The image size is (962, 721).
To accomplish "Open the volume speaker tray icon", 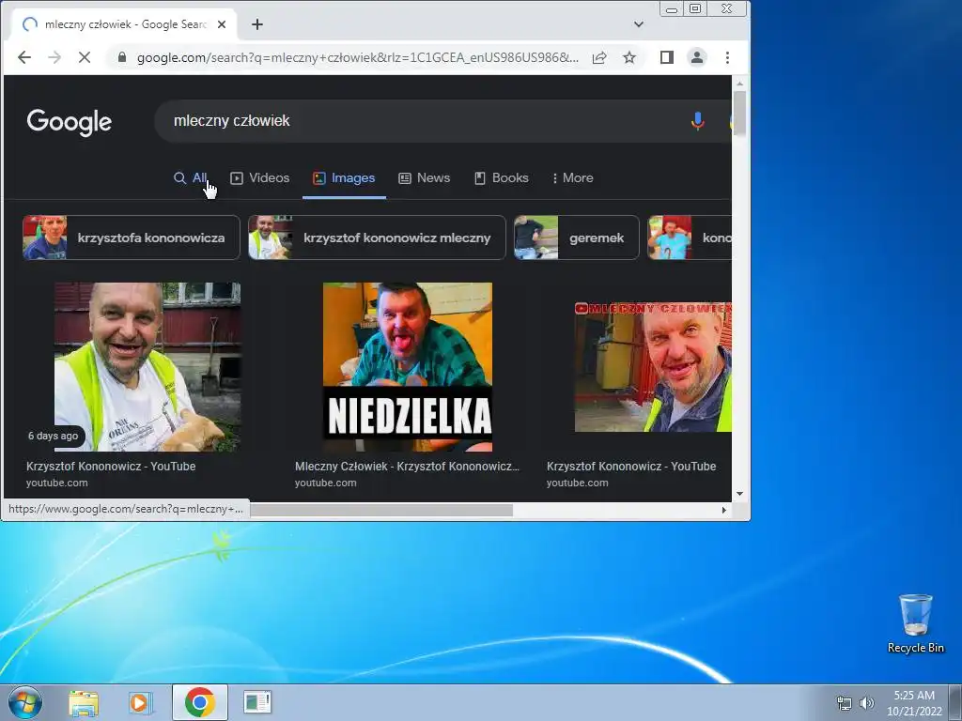I will pyautogui.click(x=866, y=703).
